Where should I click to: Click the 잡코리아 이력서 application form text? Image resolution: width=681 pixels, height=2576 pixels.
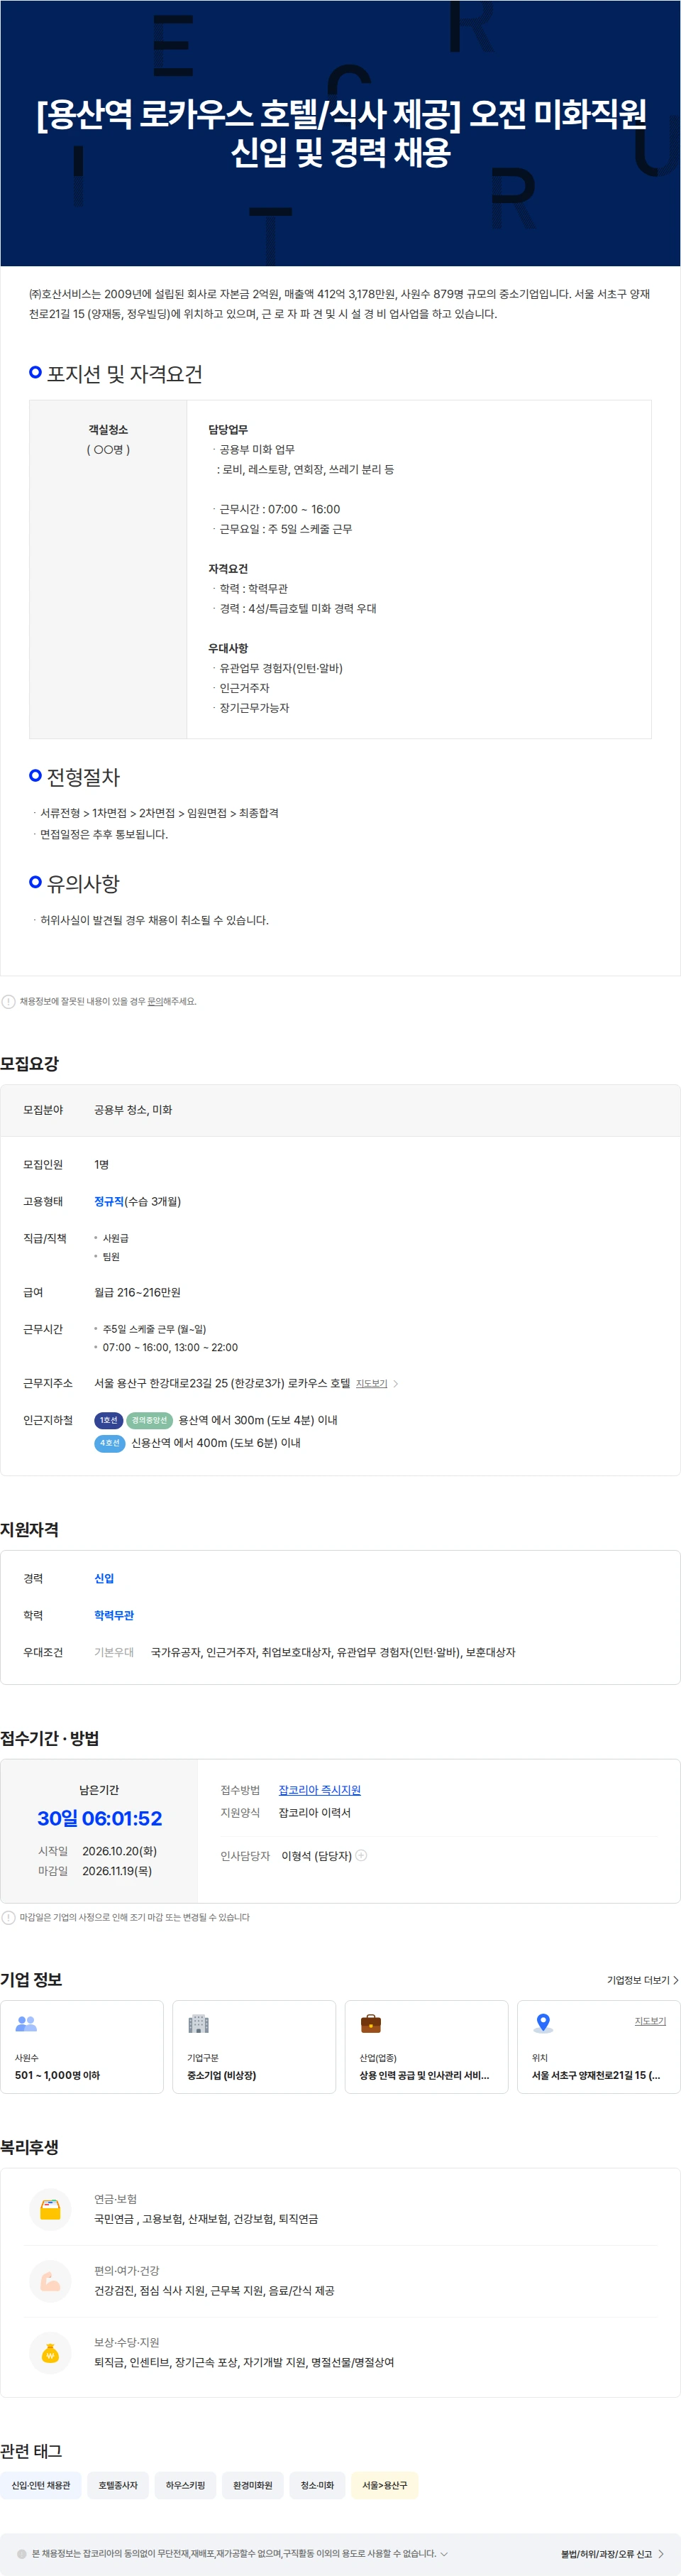314,1813
